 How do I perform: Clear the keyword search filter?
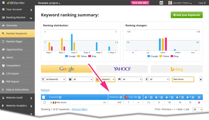coord(200,79)
